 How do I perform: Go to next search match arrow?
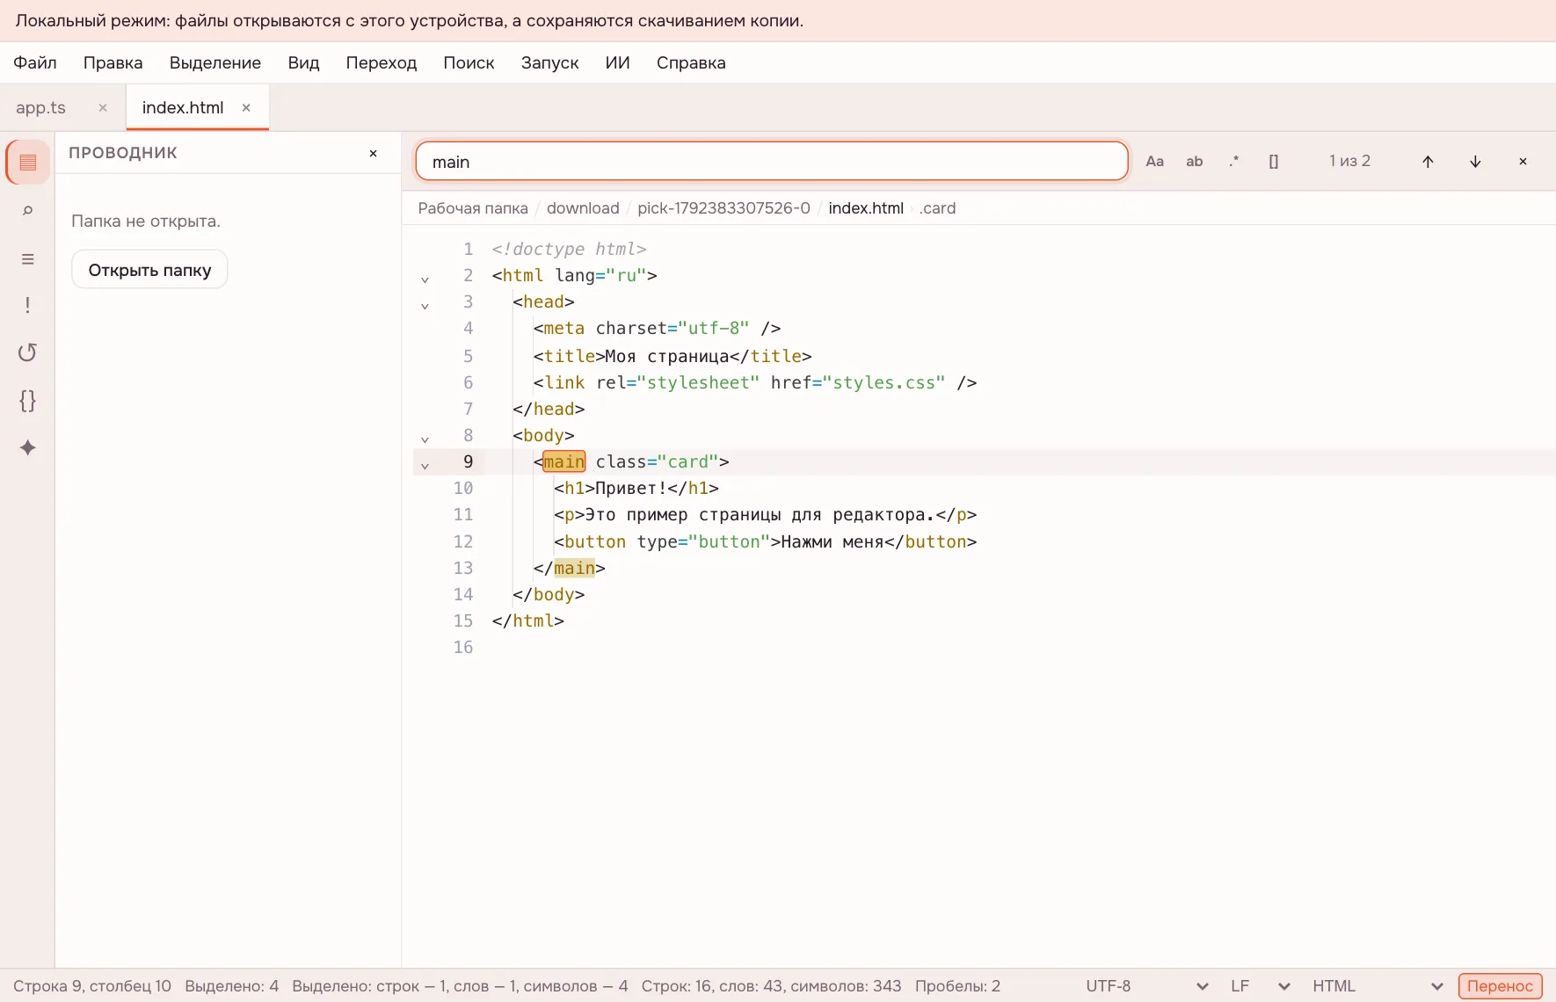tap(1475, 162)
